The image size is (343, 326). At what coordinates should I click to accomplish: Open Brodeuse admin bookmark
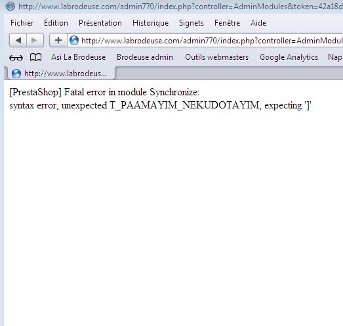click(145, 57)
